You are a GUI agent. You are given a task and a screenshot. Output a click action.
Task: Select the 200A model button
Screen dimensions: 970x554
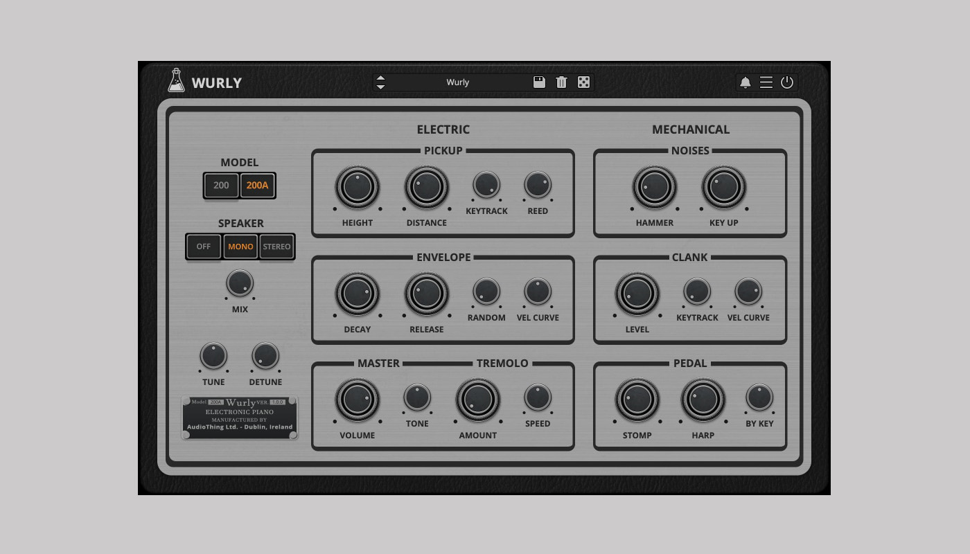(257, 186)
